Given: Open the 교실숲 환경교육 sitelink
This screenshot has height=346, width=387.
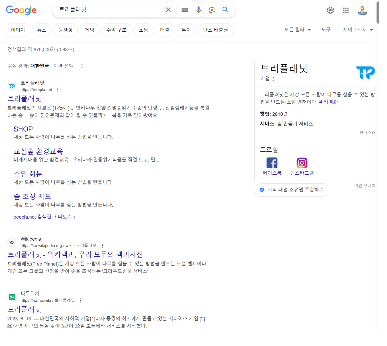Looking at the screenshot, I should point(38,151).
